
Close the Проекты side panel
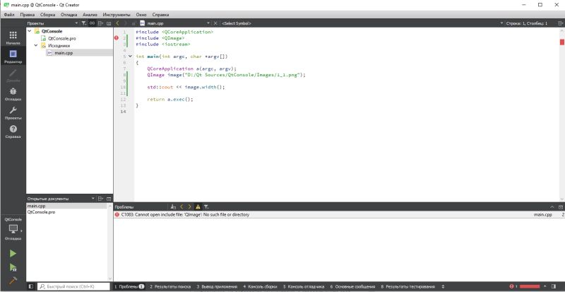(x=109, y=23)
